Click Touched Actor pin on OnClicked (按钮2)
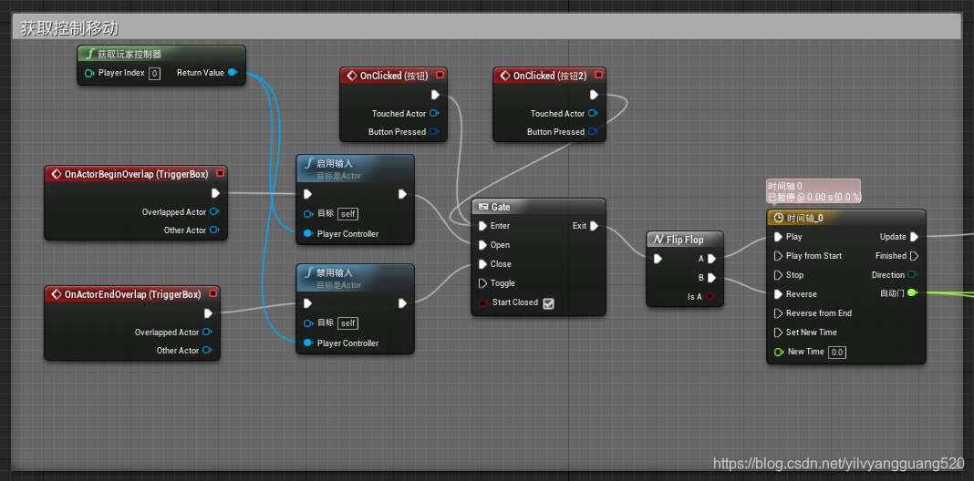The height and width of the screenshot is (481, 974). click(x=593, y=114)
